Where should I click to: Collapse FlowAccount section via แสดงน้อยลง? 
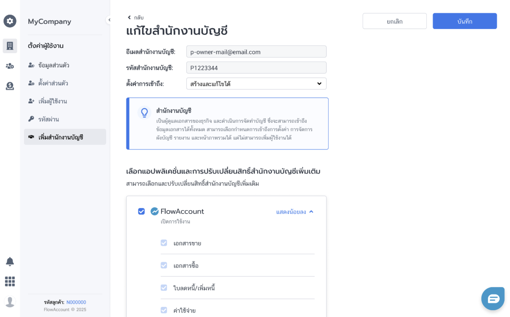[x=295, y=212]
